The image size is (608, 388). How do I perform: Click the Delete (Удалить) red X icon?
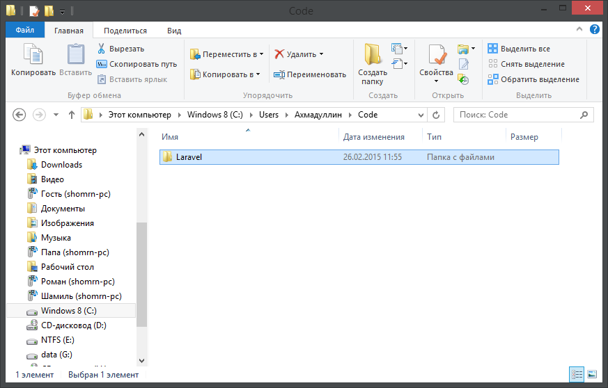(x=279, y=54)
